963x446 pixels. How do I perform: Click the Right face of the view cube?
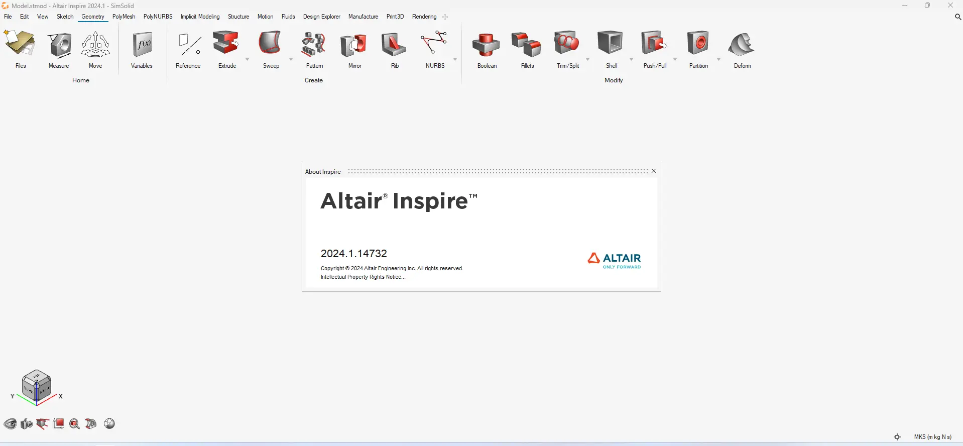(x=44, y=389)
